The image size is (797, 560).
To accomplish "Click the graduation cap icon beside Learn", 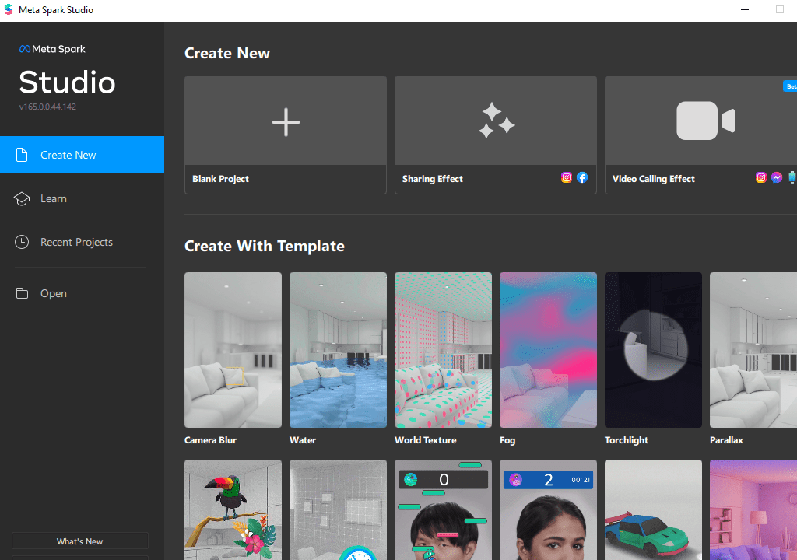I will pos(22,198).
